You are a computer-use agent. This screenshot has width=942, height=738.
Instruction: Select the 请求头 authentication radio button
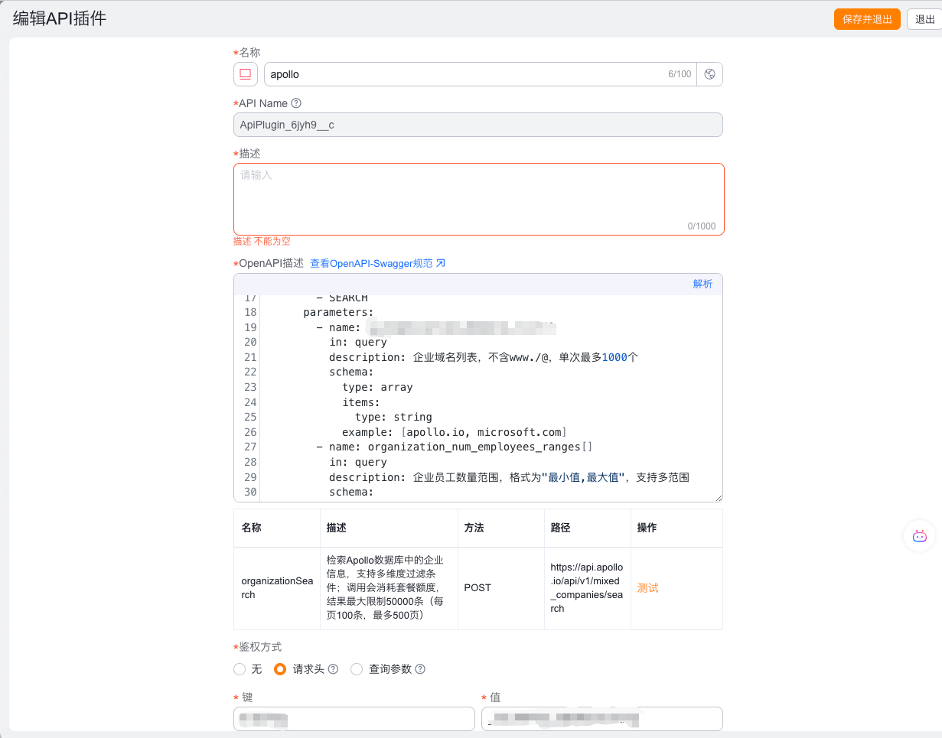280,669
